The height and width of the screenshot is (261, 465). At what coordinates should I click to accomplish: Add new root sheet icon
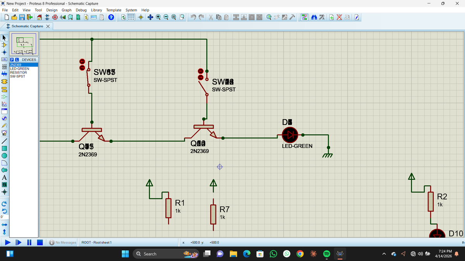332,17
